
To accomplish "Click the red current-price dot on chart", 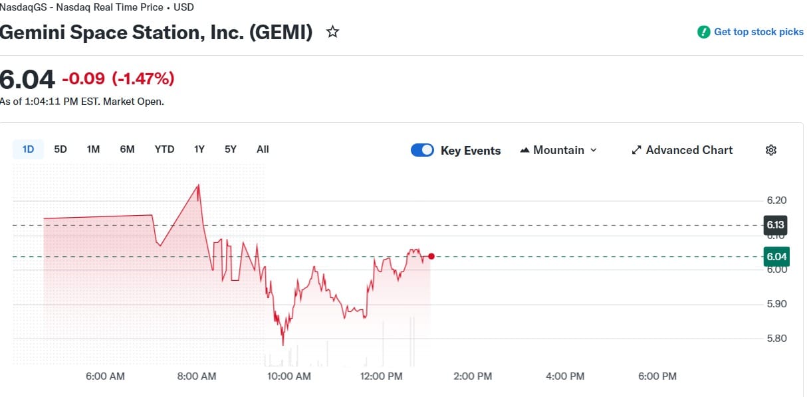I will pyautogui.click(x=431, y=256).
